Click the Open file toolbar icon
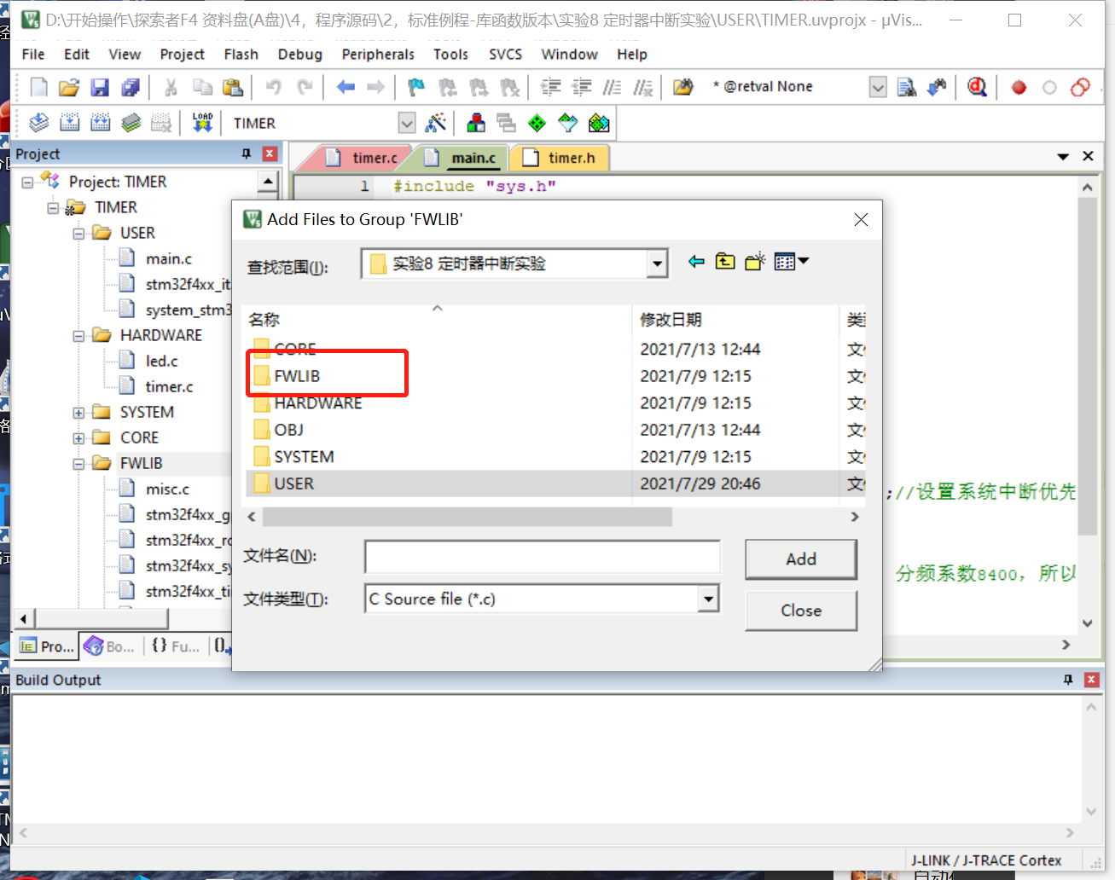 point(69,87)
